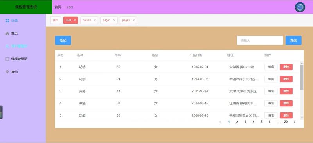Viewport: 313px width, 143px height.
Task: Switch to the page1 tab
Action: tap(107, 20)
